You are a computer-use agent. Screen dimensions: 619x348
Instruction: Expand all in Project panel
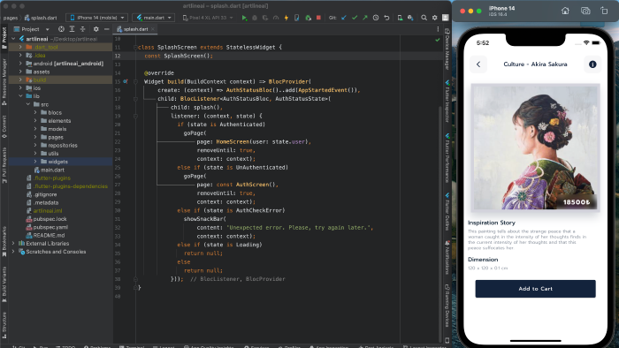point(72,29)
